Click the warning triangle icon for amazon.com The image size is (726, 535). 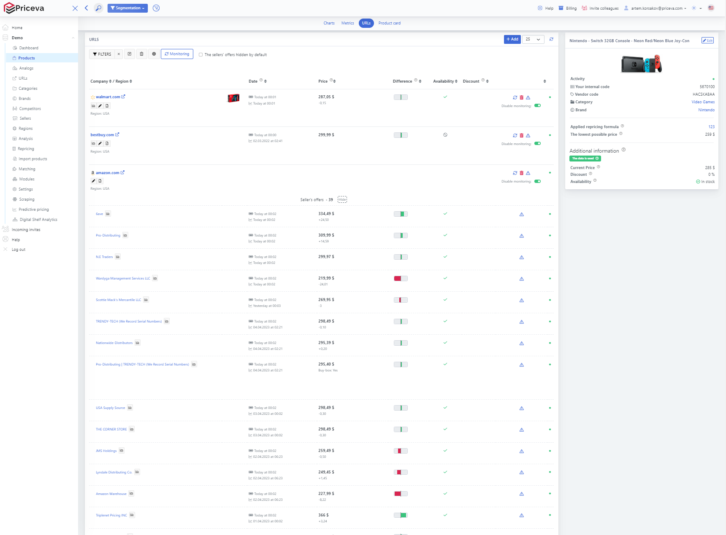point(528,173)
